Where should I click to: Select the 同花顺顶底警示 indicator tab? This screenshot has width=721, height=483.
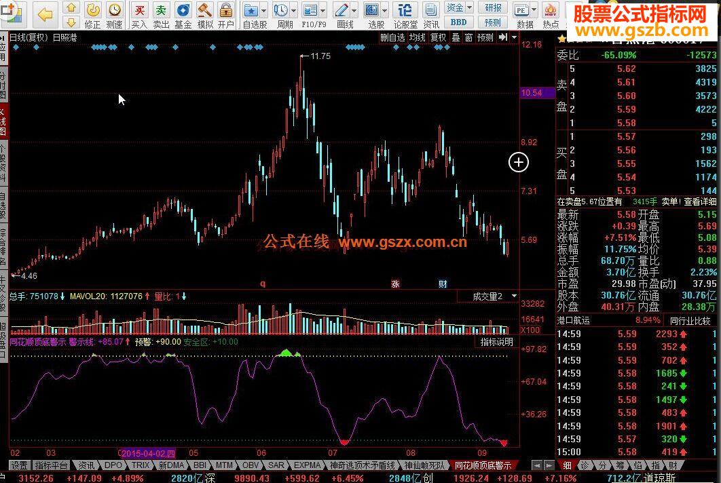483,465
